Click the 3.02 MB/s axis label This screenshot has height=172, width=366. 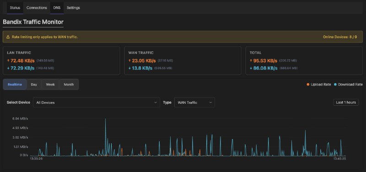pyautogui.click(x=20, y=137)
